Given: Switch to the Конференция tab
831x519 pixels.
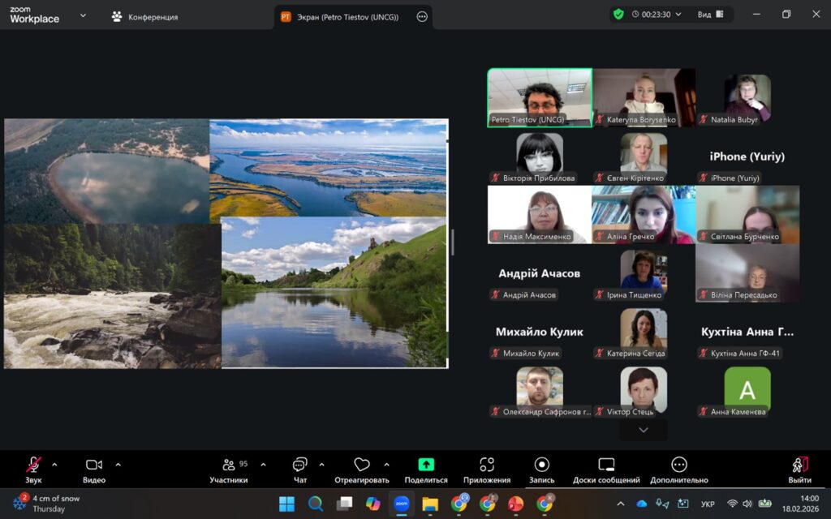Looking at the screenshot, I should [145, 16].
